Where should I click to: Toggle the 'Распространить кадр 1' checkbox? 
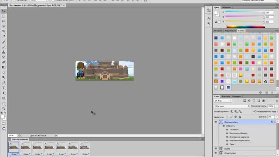(x=254, y=112)
